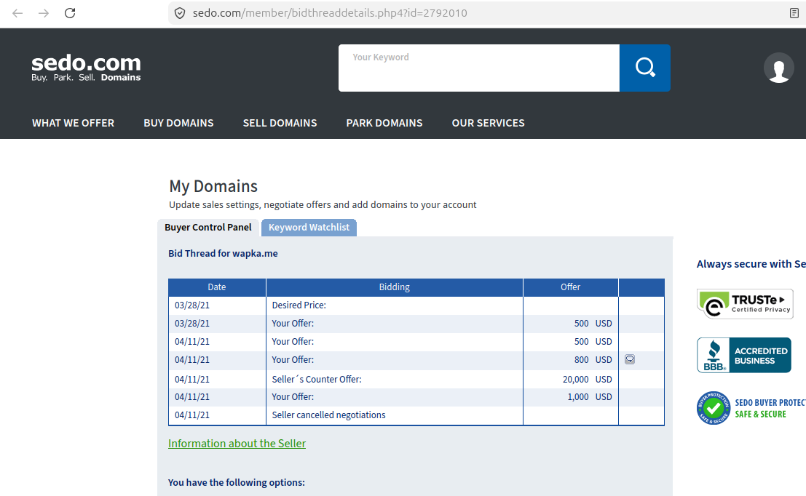Open reader view icon in the address bar
The height and width of the screenshot is (496, 806).
[794, 13]
